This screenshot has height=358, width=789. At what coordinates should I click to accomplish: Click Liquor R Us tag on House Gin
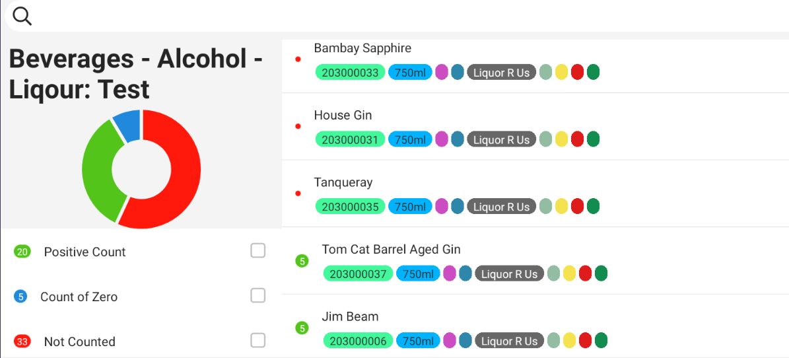[x=501, y=139]
